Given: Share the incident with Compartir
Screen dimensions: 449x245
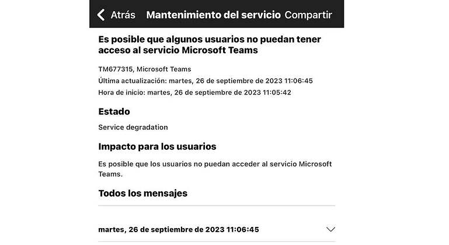Looking at the screenshot, I should 308,15.
